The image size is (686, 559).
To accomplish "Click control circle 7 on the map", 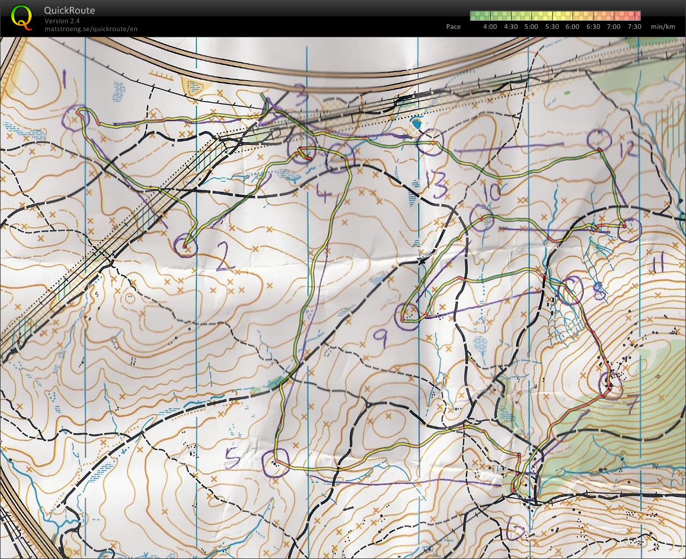I will (x=610, y=384).
